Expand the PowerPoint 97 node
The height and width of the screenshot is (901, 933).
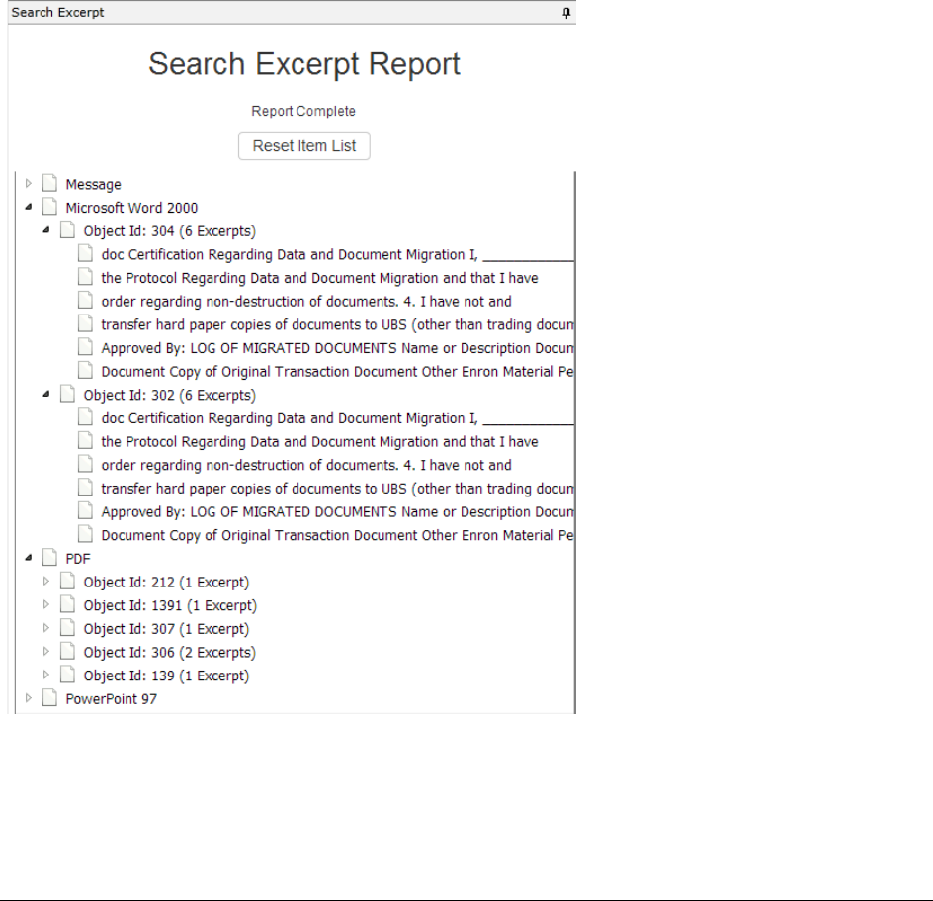click(x=28, y=698)
